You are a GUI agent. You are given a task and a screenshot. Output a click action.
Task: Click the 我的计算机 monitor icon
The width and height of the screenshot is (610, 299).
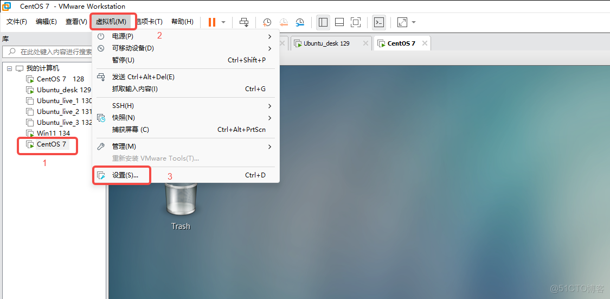pyautogui.click(x=20, y=68)
